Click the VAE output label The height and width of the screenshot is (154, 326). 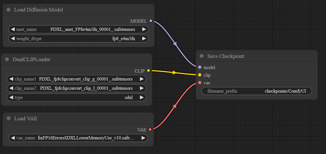click(142, 130)
